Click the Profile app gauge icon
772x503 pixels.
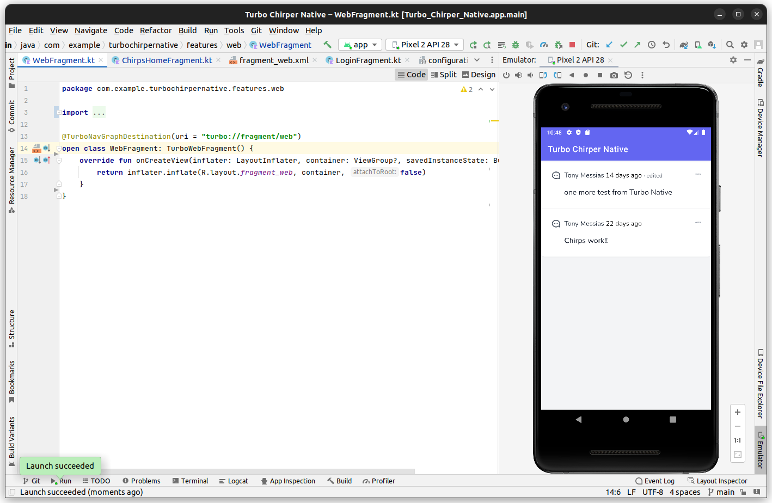pos(544,45)
